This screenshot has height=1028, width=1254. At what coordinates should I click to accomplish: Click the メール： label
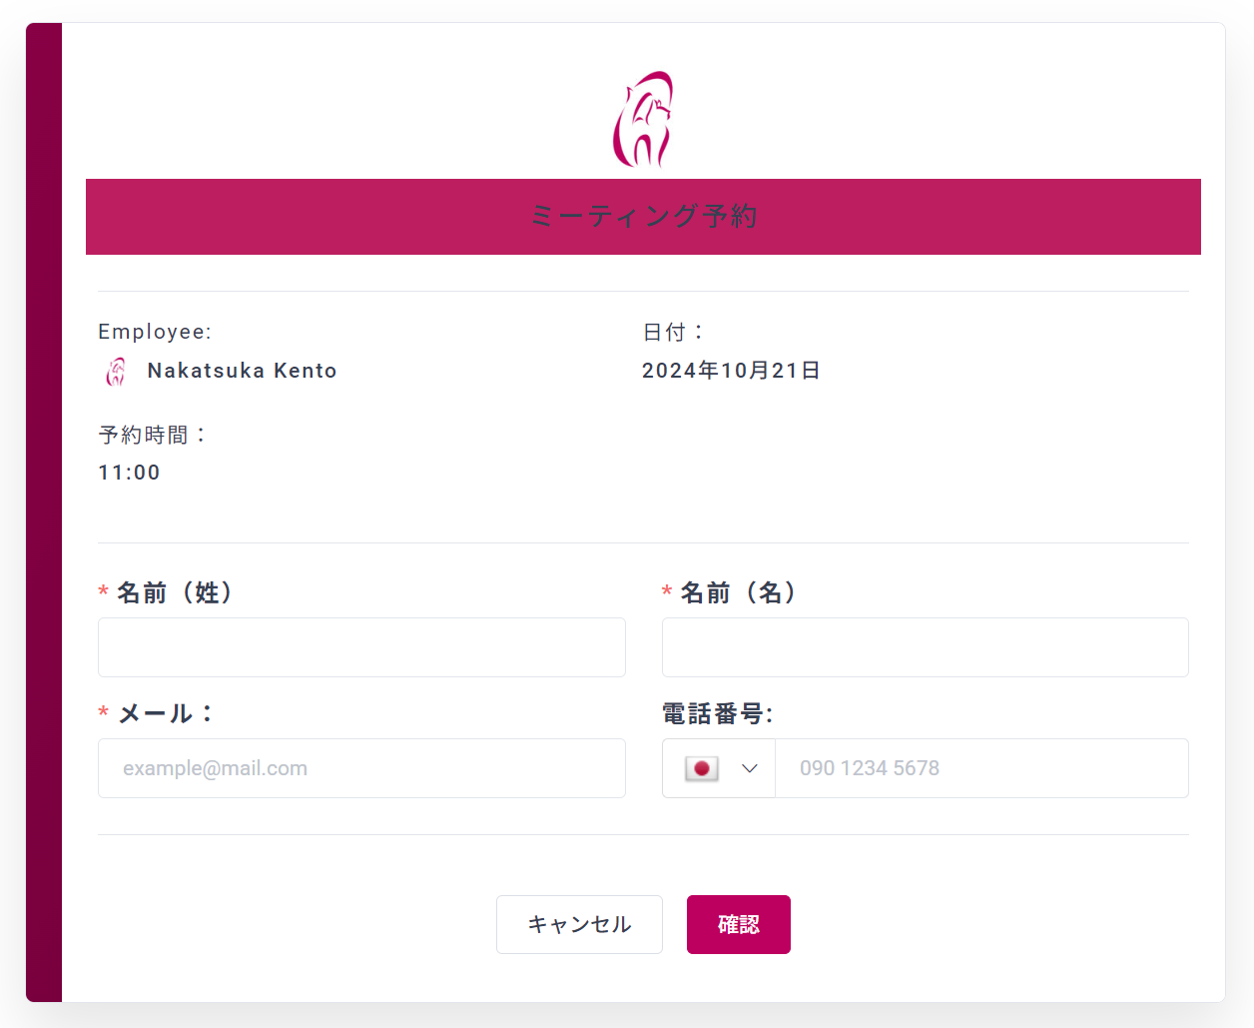point(167,713)
